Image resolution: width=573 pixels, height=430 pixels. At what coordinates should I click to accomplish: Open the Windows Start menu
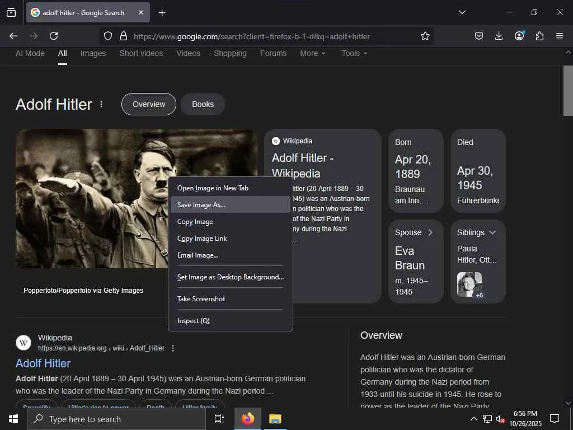(x=13, y=419)
